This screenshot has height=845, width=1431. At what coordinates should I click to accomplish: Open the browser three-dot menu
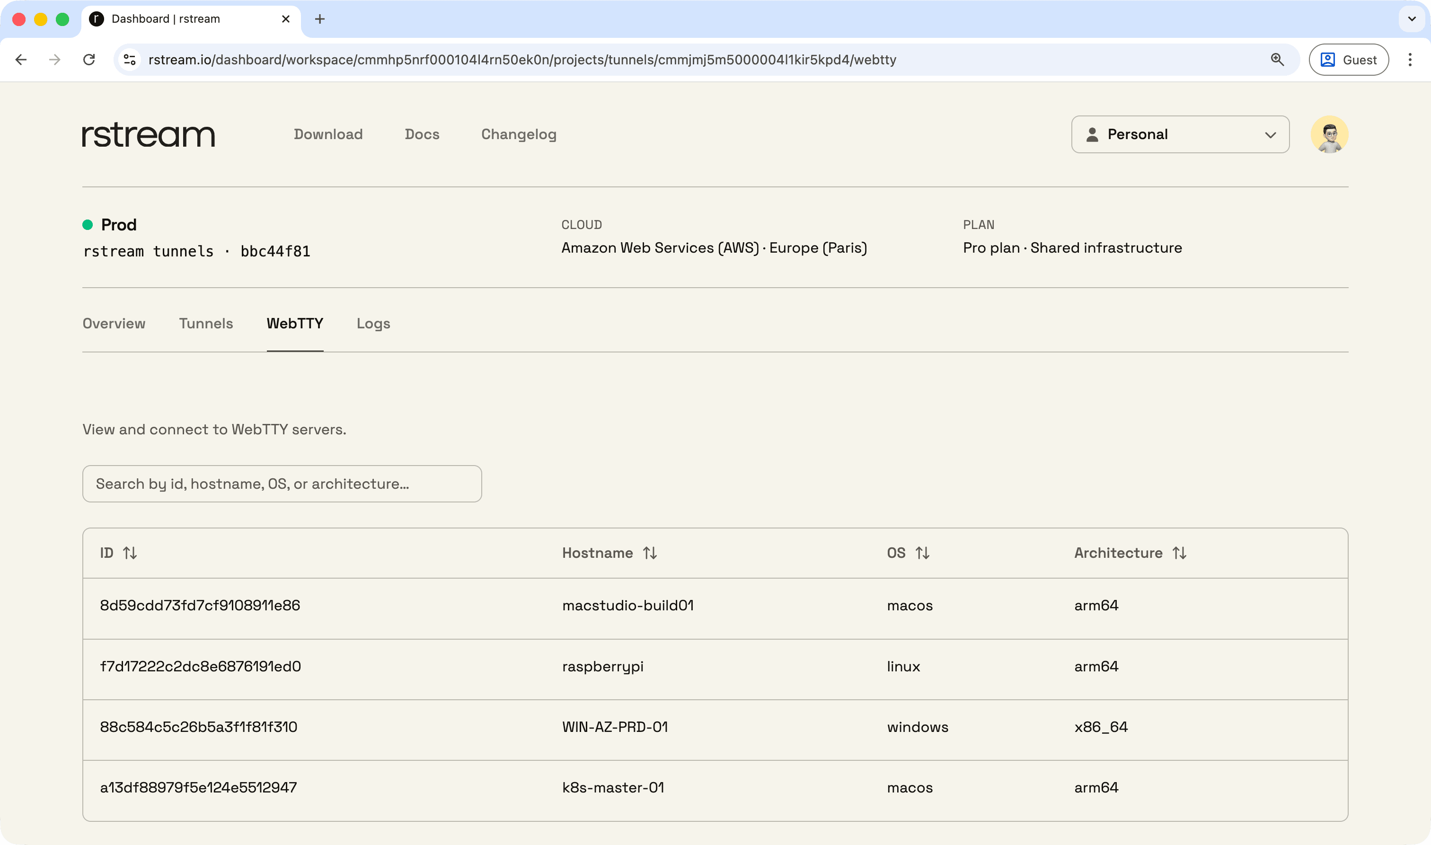pyautogui.click(x=1411, y=59)
